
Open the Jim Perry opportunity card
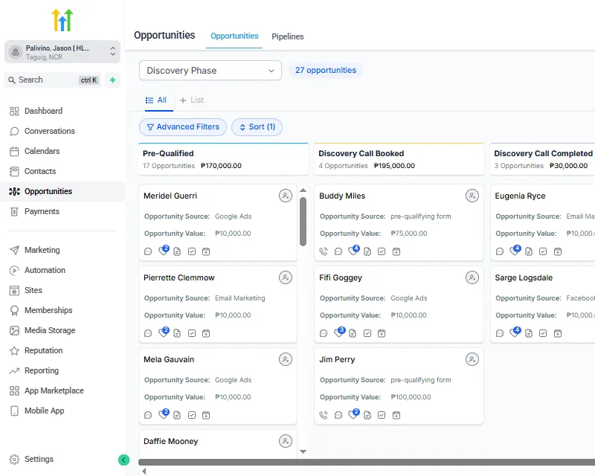tap(399, 386)
